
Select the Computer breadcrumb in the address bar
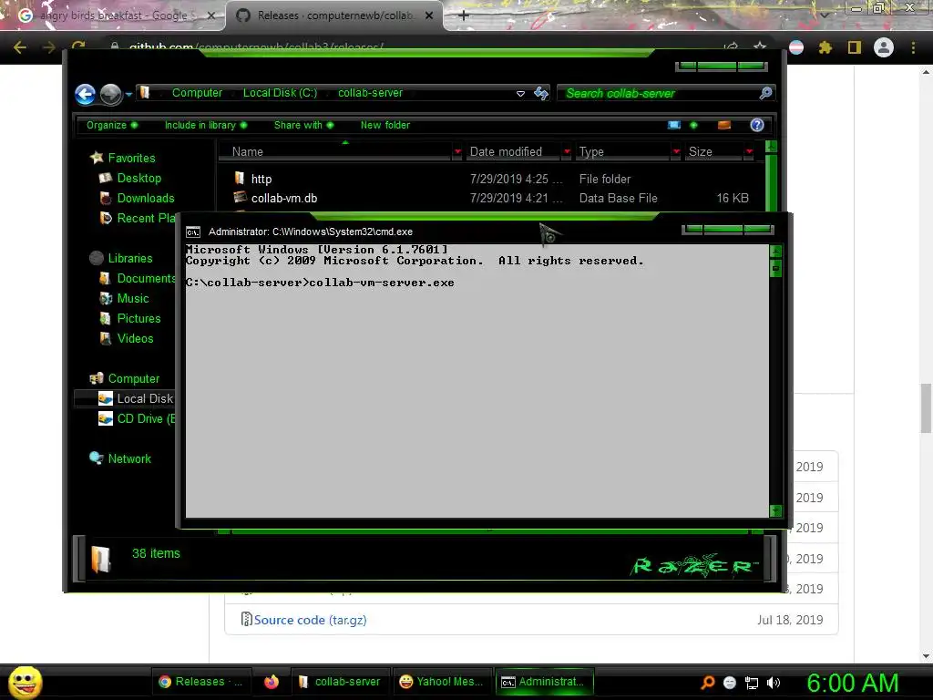[x=197, y=93]
